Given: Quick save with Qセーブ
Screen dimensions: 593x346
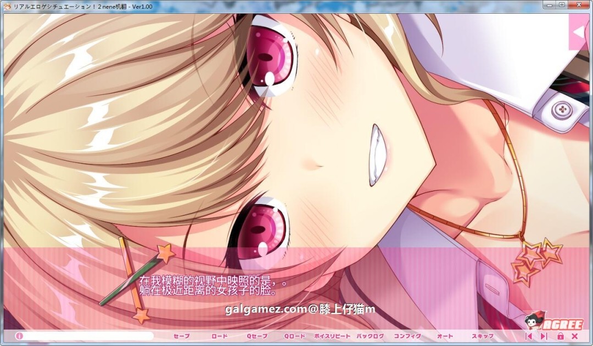Looking at the screenshot, I should 257,336.
